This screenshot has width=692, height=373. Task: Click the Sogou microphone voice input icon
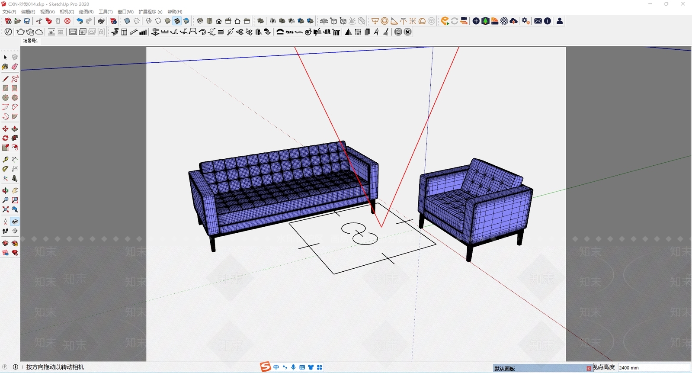[293, 367]
